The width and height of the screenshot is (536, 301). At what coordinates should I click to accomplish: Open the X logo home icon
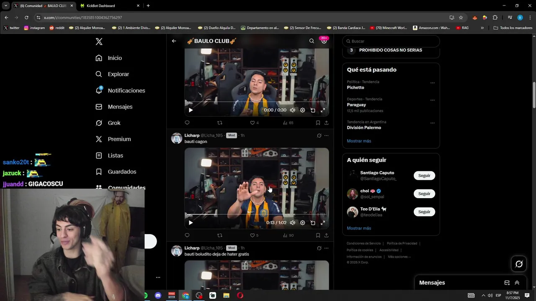pyautogui.click(x=99, y=41)
